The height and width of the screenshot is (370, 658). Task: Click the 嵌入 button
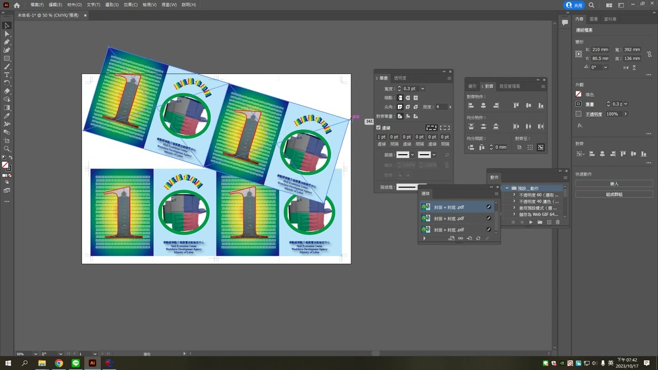[x=614, y=183]
